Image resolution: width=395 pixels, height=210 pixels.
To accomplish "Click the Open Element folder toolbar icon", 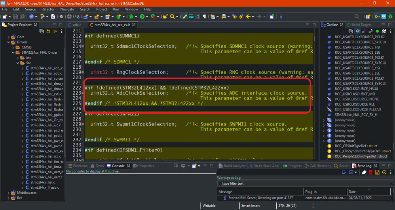I will (165, 17).
